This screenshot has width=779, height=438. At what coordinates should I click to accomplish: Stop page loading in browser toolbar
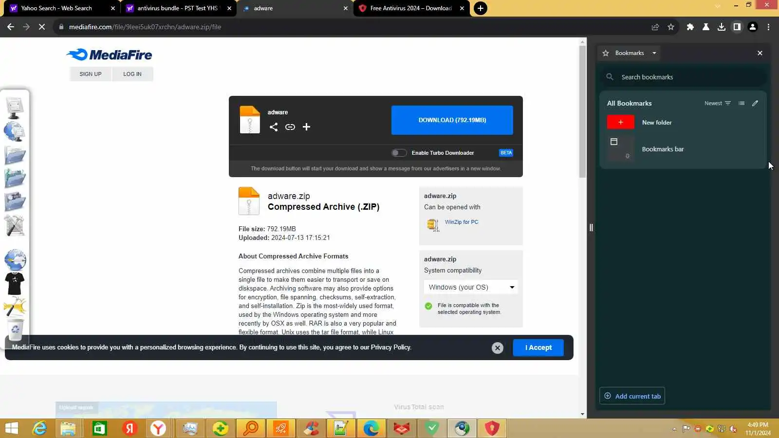click(42, 27)
